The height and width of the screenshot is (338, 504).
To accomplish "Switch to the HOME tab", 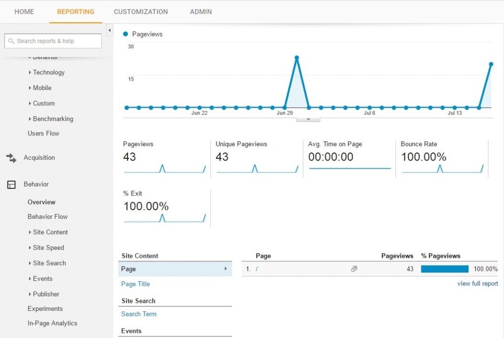I will (x=24, y=11).
